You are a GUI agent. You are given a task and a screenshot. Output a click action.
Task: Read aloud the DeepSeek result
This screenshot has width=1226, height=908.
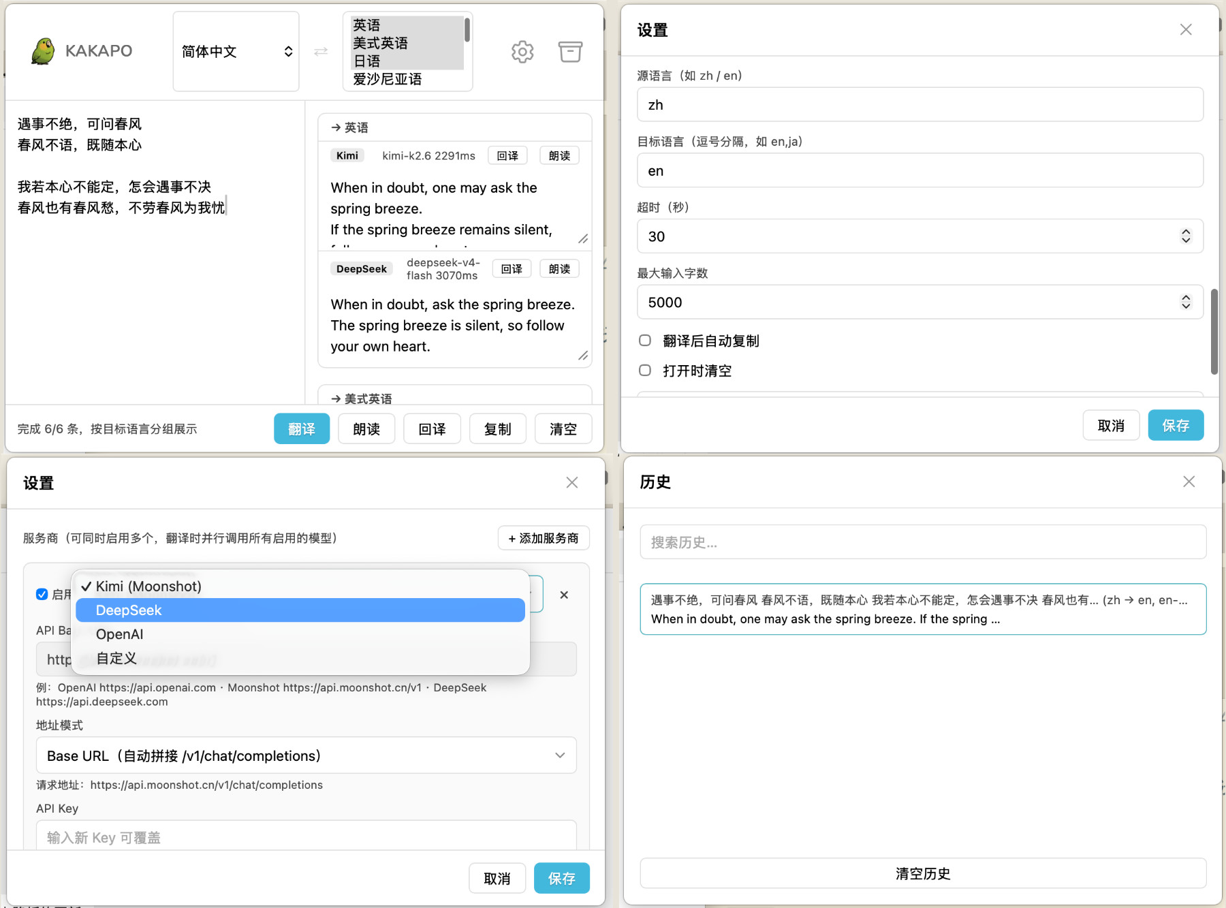[559, 269]
